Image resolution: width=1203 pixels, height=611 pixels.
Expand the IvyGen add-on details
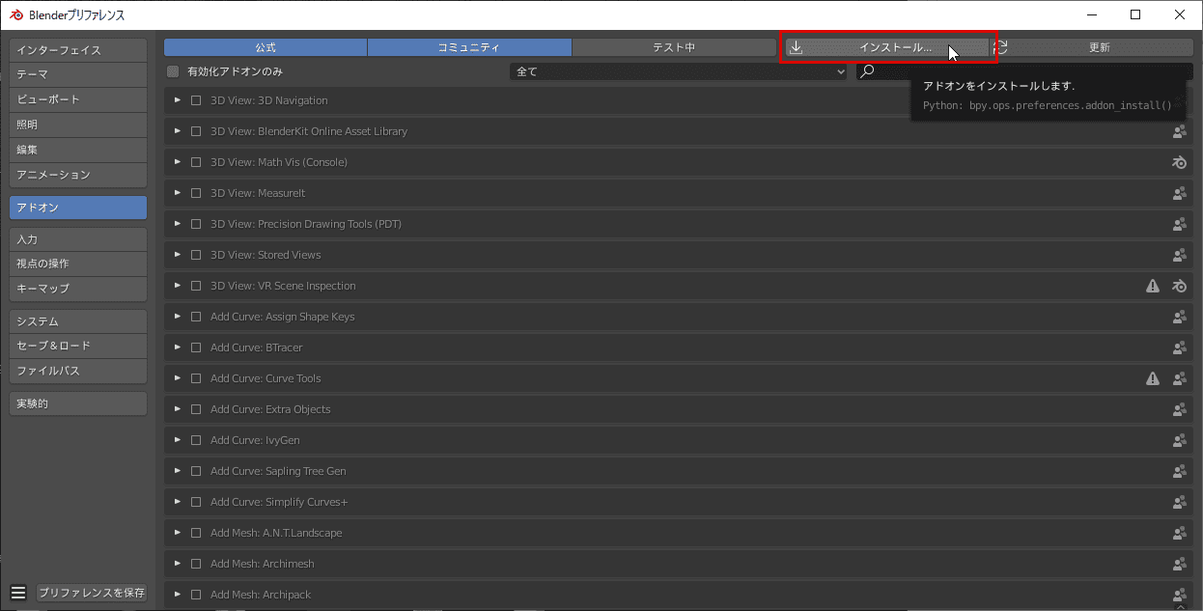(x=178, y=440)
